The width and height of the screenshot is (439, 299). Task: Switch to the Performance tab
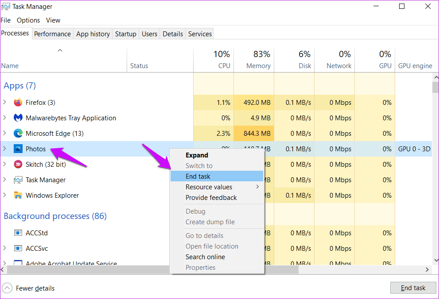[52, 34]
